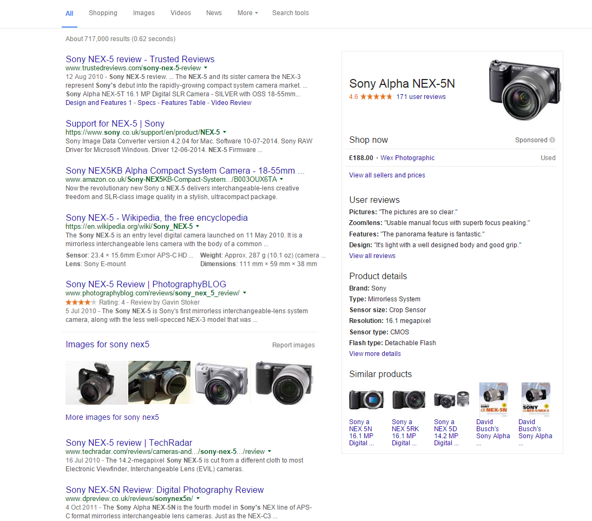Click the 'Brand: Sony' product detail
Viewport: 592px width, 521px height.
coord(368,288)
